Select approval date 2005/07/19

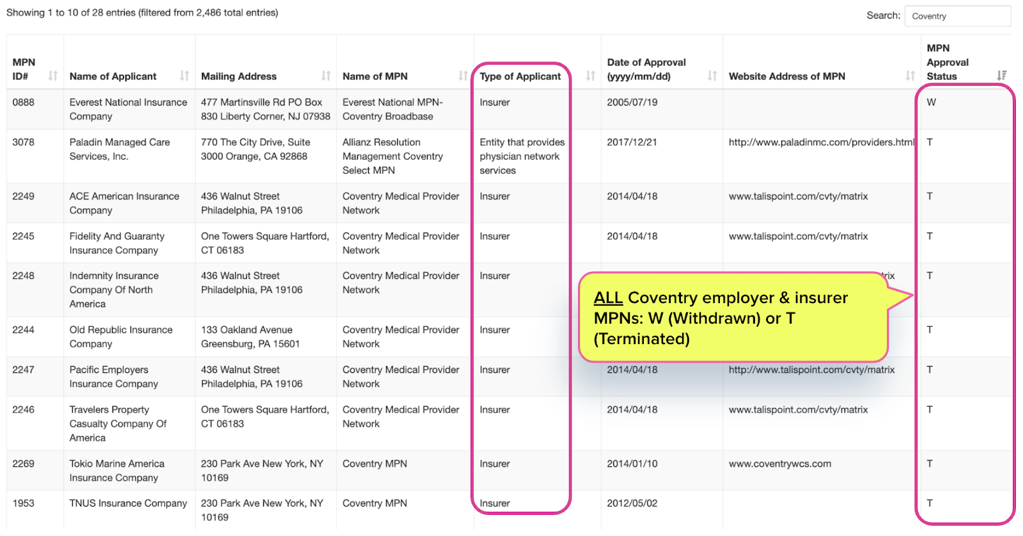point(632,102)
